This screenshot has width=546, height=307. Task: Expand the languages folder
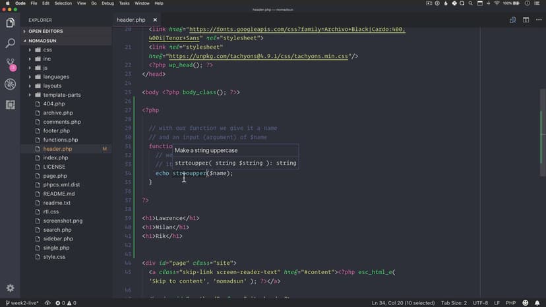56,77
